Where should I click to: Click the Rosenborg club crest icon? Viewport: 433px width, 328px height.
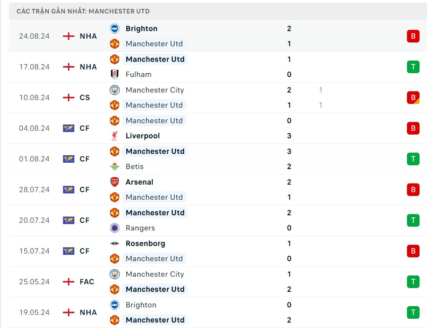click(114, 243)
